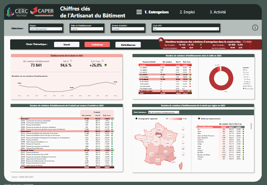Open the Région dropdown
The height and width of the screenshot is (185, 267).
click(46, 29)
